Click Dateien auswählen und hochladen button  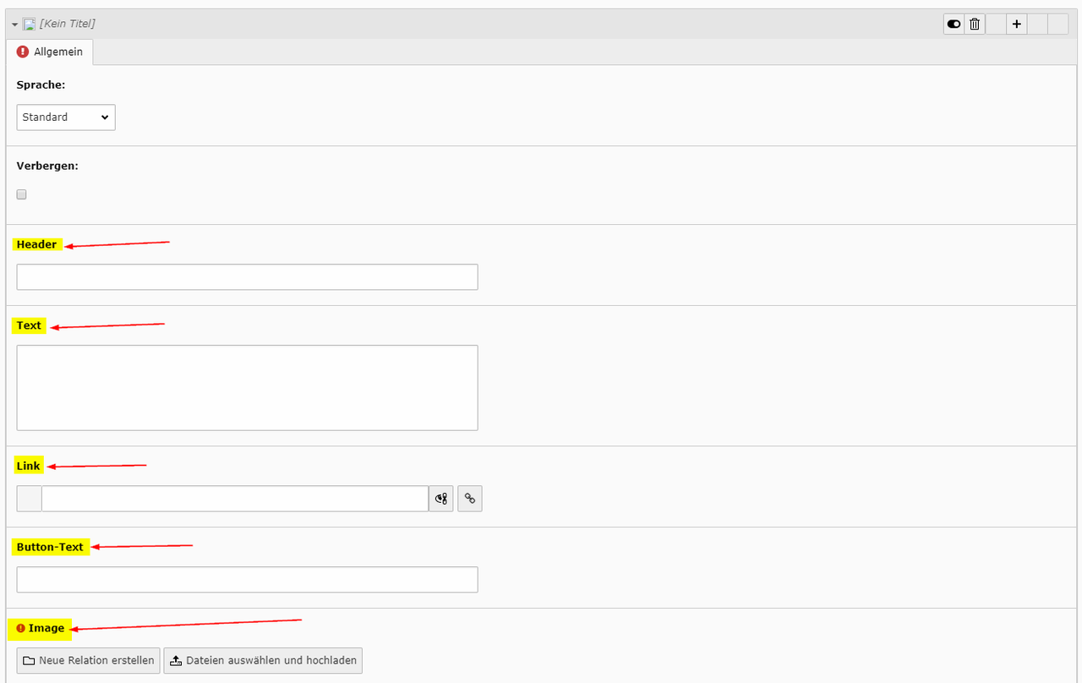pos(263,660)
